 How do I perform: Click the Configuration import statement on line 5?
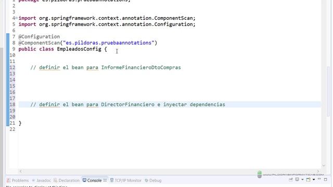(x=107, y=24)
